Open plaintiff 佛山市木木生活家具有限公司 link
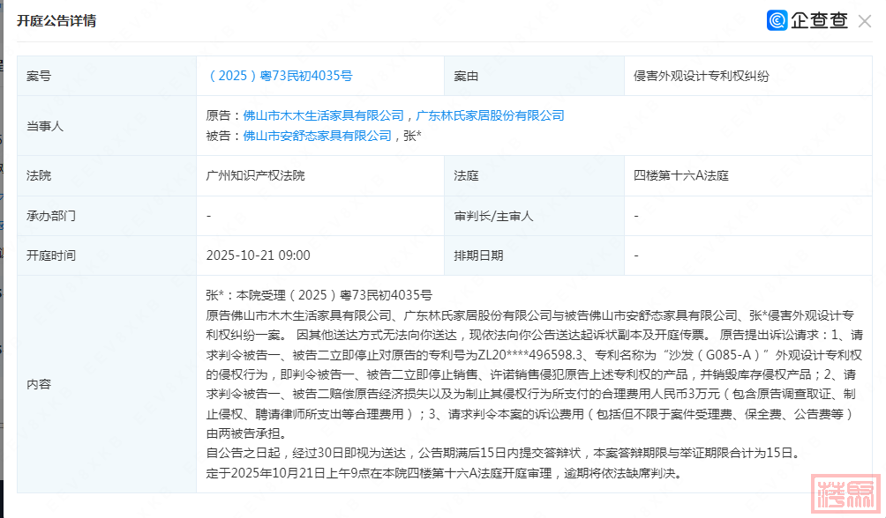886x518 pixels. click(323, 115)
